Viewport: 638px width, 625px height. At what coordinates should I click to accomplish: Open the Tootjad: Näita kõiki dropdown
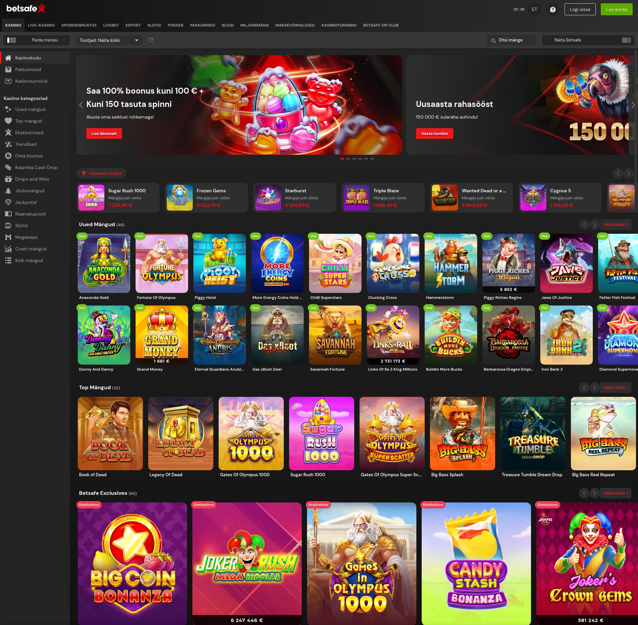[109, 40]
